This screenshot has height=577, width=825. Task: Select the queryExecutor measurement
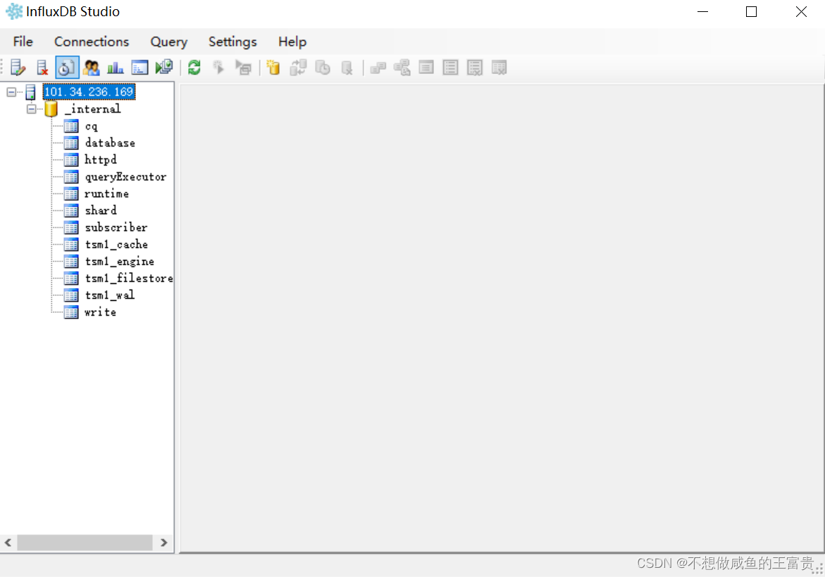click(x=125, y=177)
